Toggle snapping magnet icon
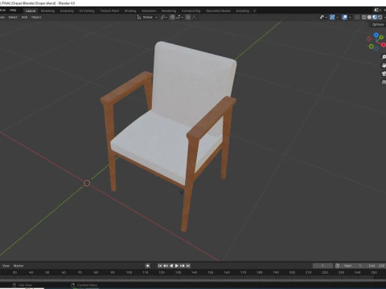This screenshot has width=386, height=289. click(x=172, y=17)
